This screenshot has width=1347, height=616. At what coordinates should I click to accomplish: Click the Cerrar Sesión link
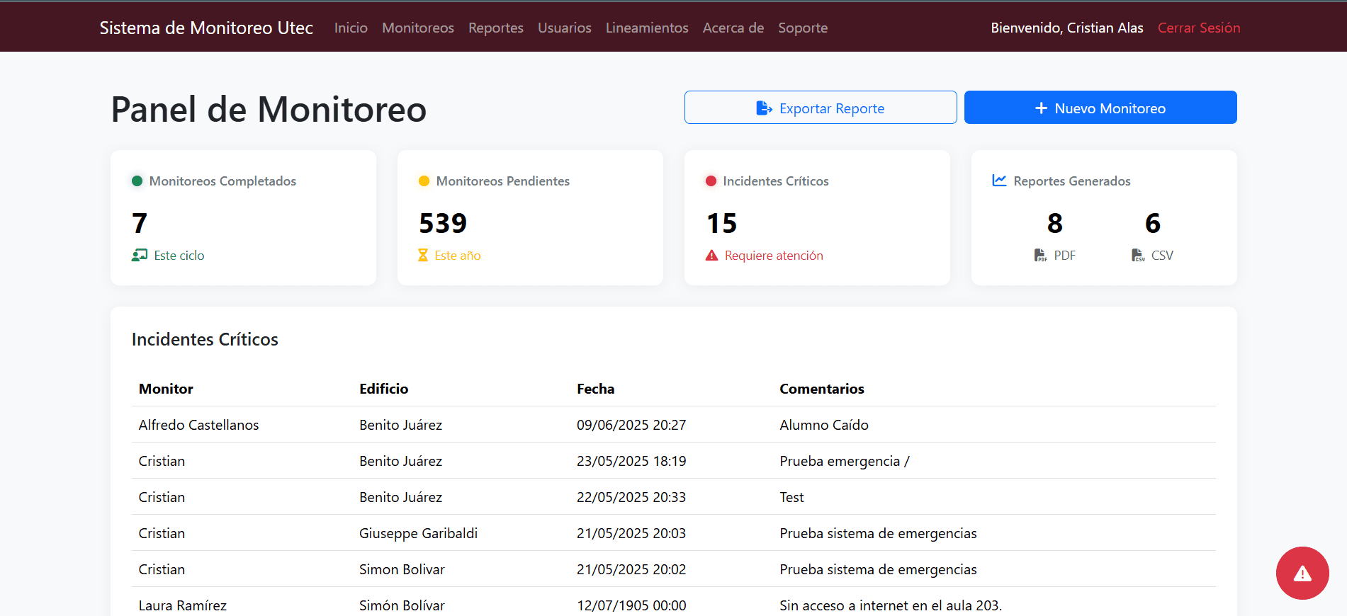tap(1198, 28)
